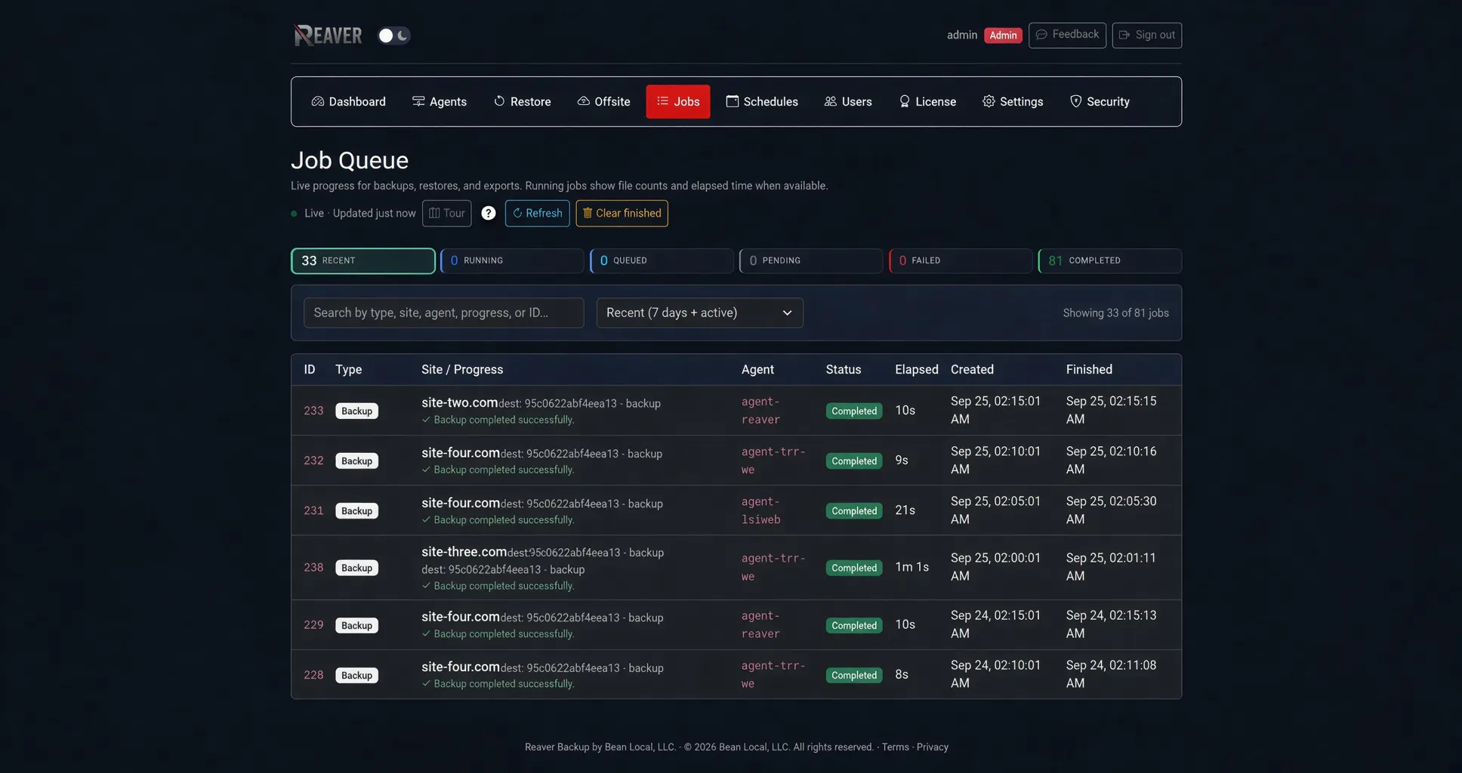Open job ID 238
The image size is (1462, 773).
313,568
